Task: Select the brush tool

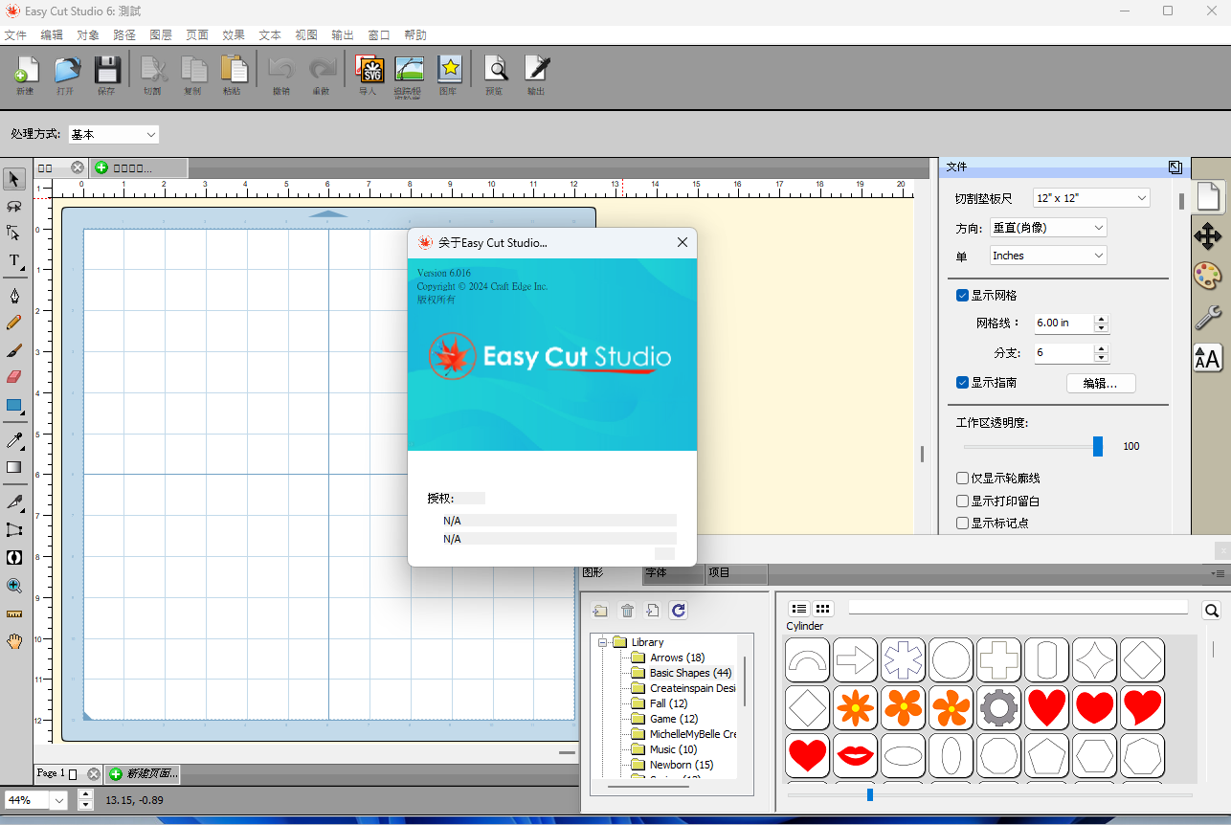Action: click(14, 350)
